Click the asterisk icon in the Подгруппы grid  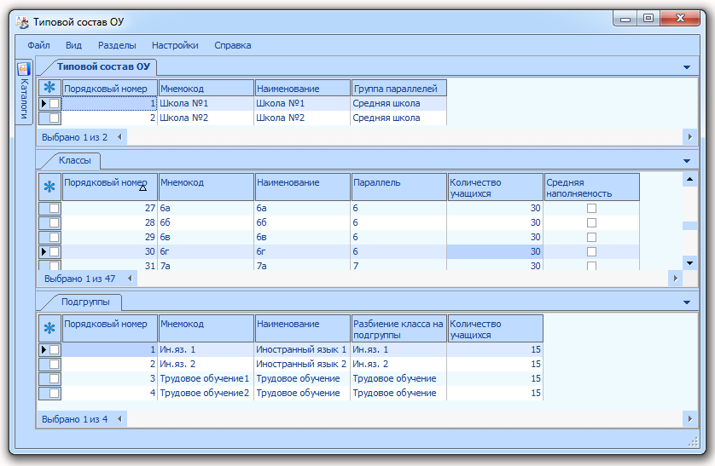49,328
